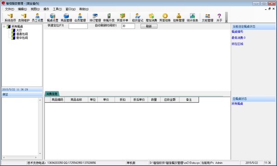
Task: Click the 总餐桌状态 panel header
Action: point(253,99)
